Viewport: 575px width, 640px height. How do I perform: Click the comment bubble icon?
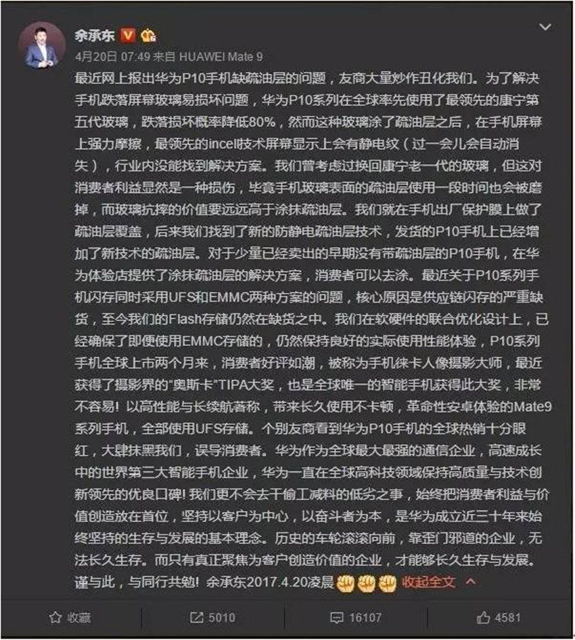pos(336,618)
